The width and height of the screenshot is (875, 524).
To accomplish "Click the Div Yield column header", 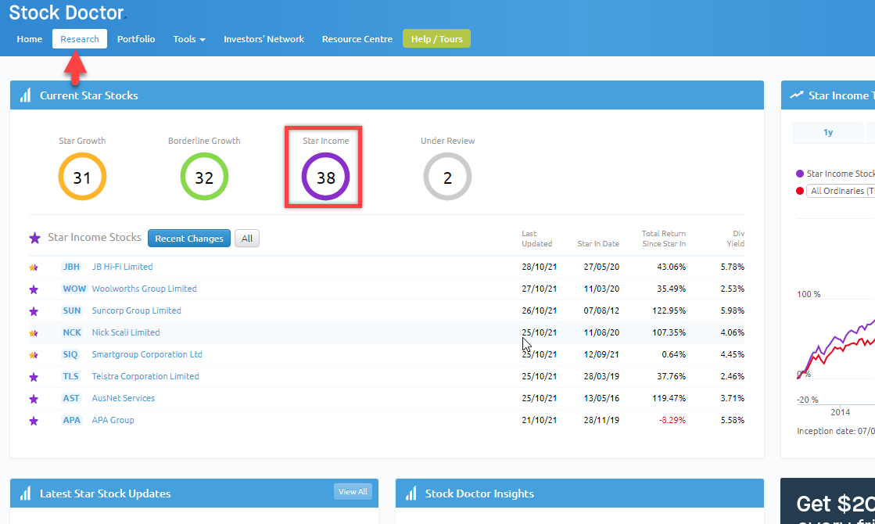I will pos(736,239).
